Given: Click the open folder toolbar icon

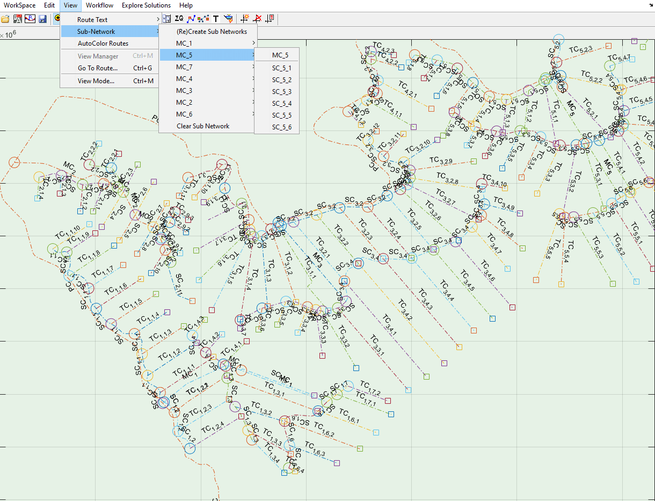Looking at the screenshot, I should click(x=5, y=19).
